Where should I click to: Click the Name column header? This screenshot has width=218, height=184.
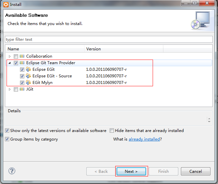point(45,49)
